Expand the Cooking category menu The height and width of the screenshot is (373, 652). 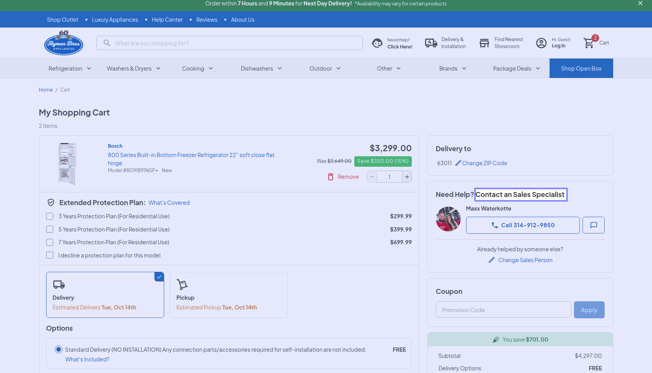197,69
